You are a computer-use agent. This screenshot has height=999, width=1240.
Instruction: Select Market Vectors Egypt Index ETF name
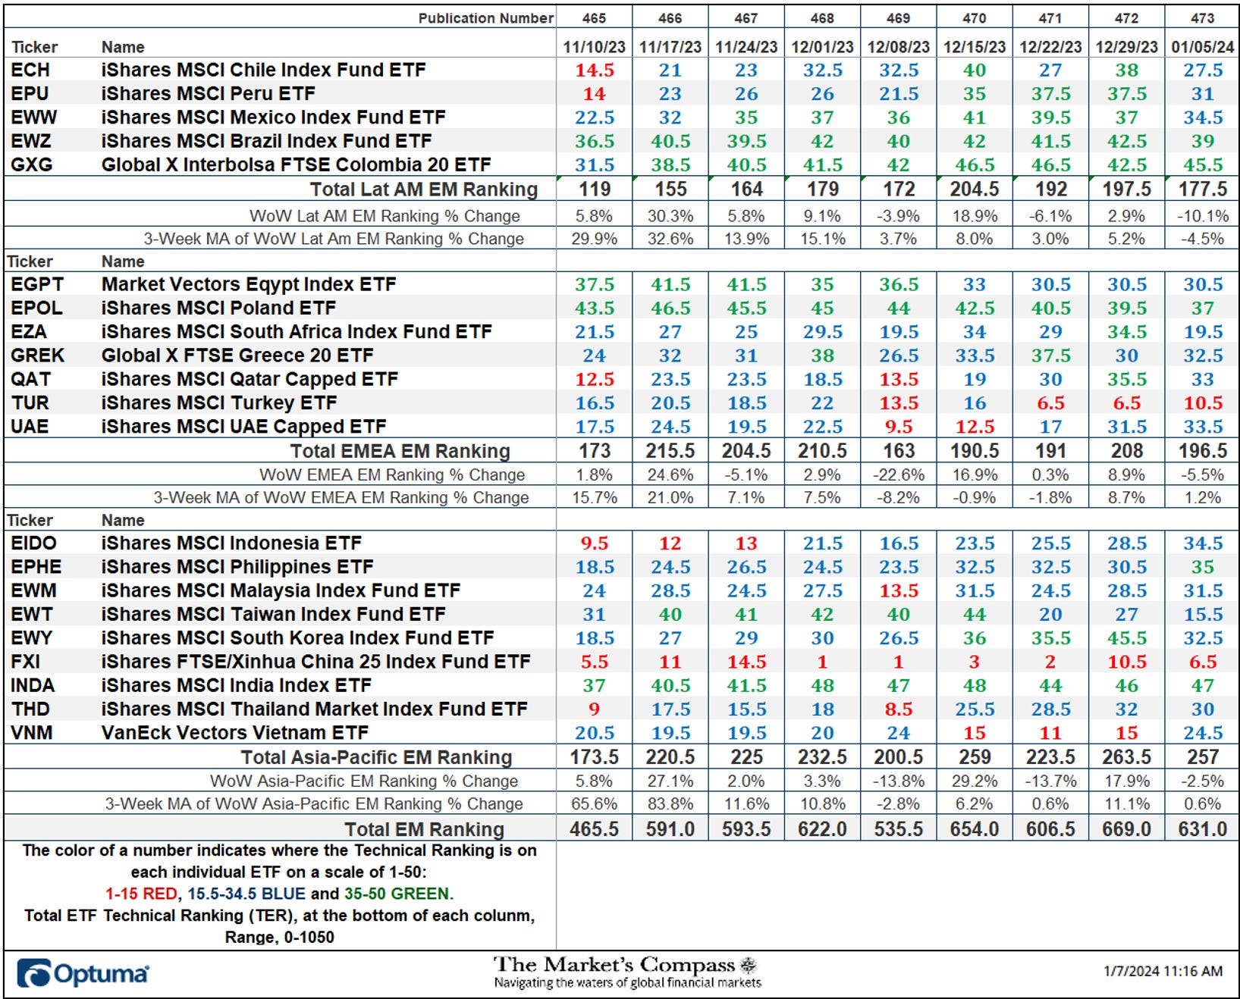pyautogui.click(x=249, y=284)
